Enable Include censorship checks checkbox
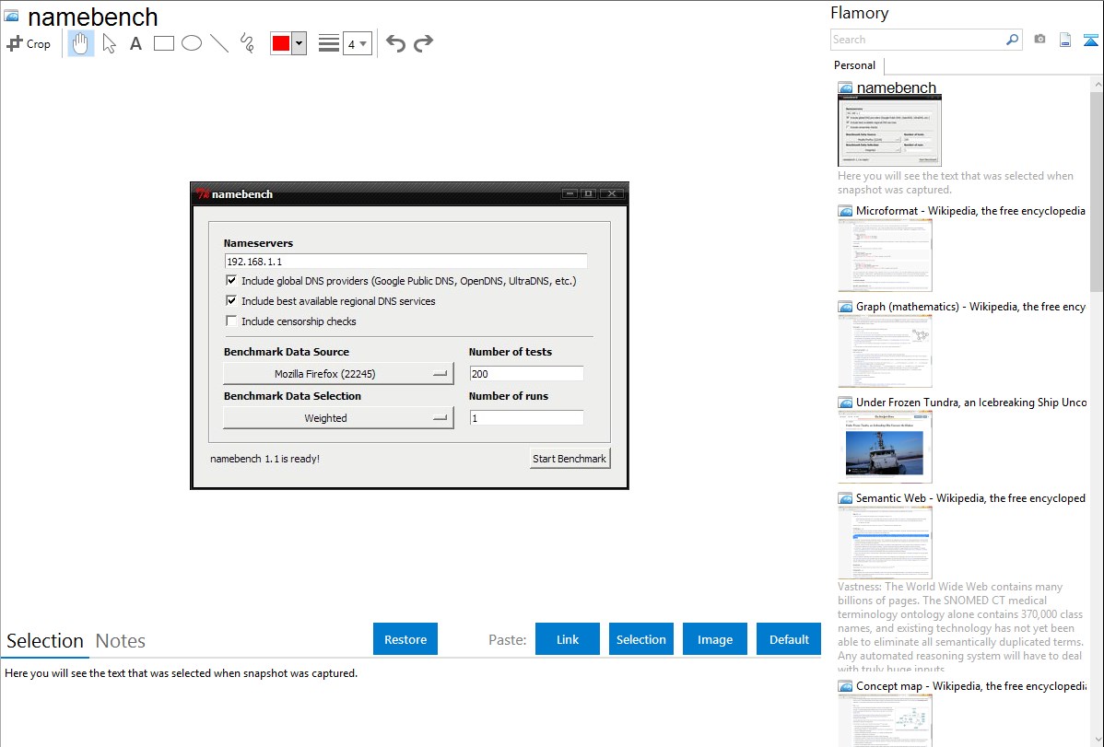Image resolution: width=1104 pixels, height=747 pixels. tap(231, 321)
